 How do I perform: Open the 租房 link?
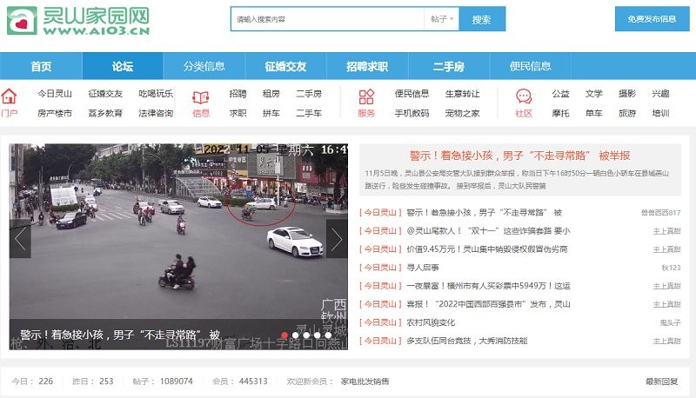tap(271, 94)
